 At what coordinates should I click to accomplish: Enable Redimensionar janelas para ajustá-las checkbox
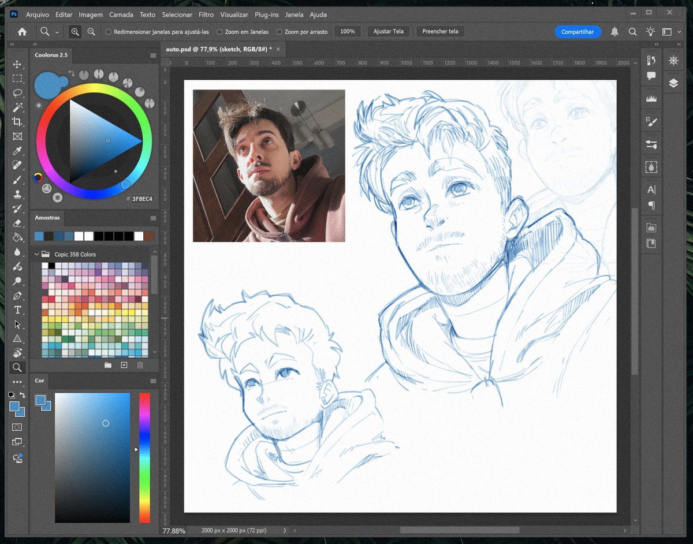pos(109,32)
